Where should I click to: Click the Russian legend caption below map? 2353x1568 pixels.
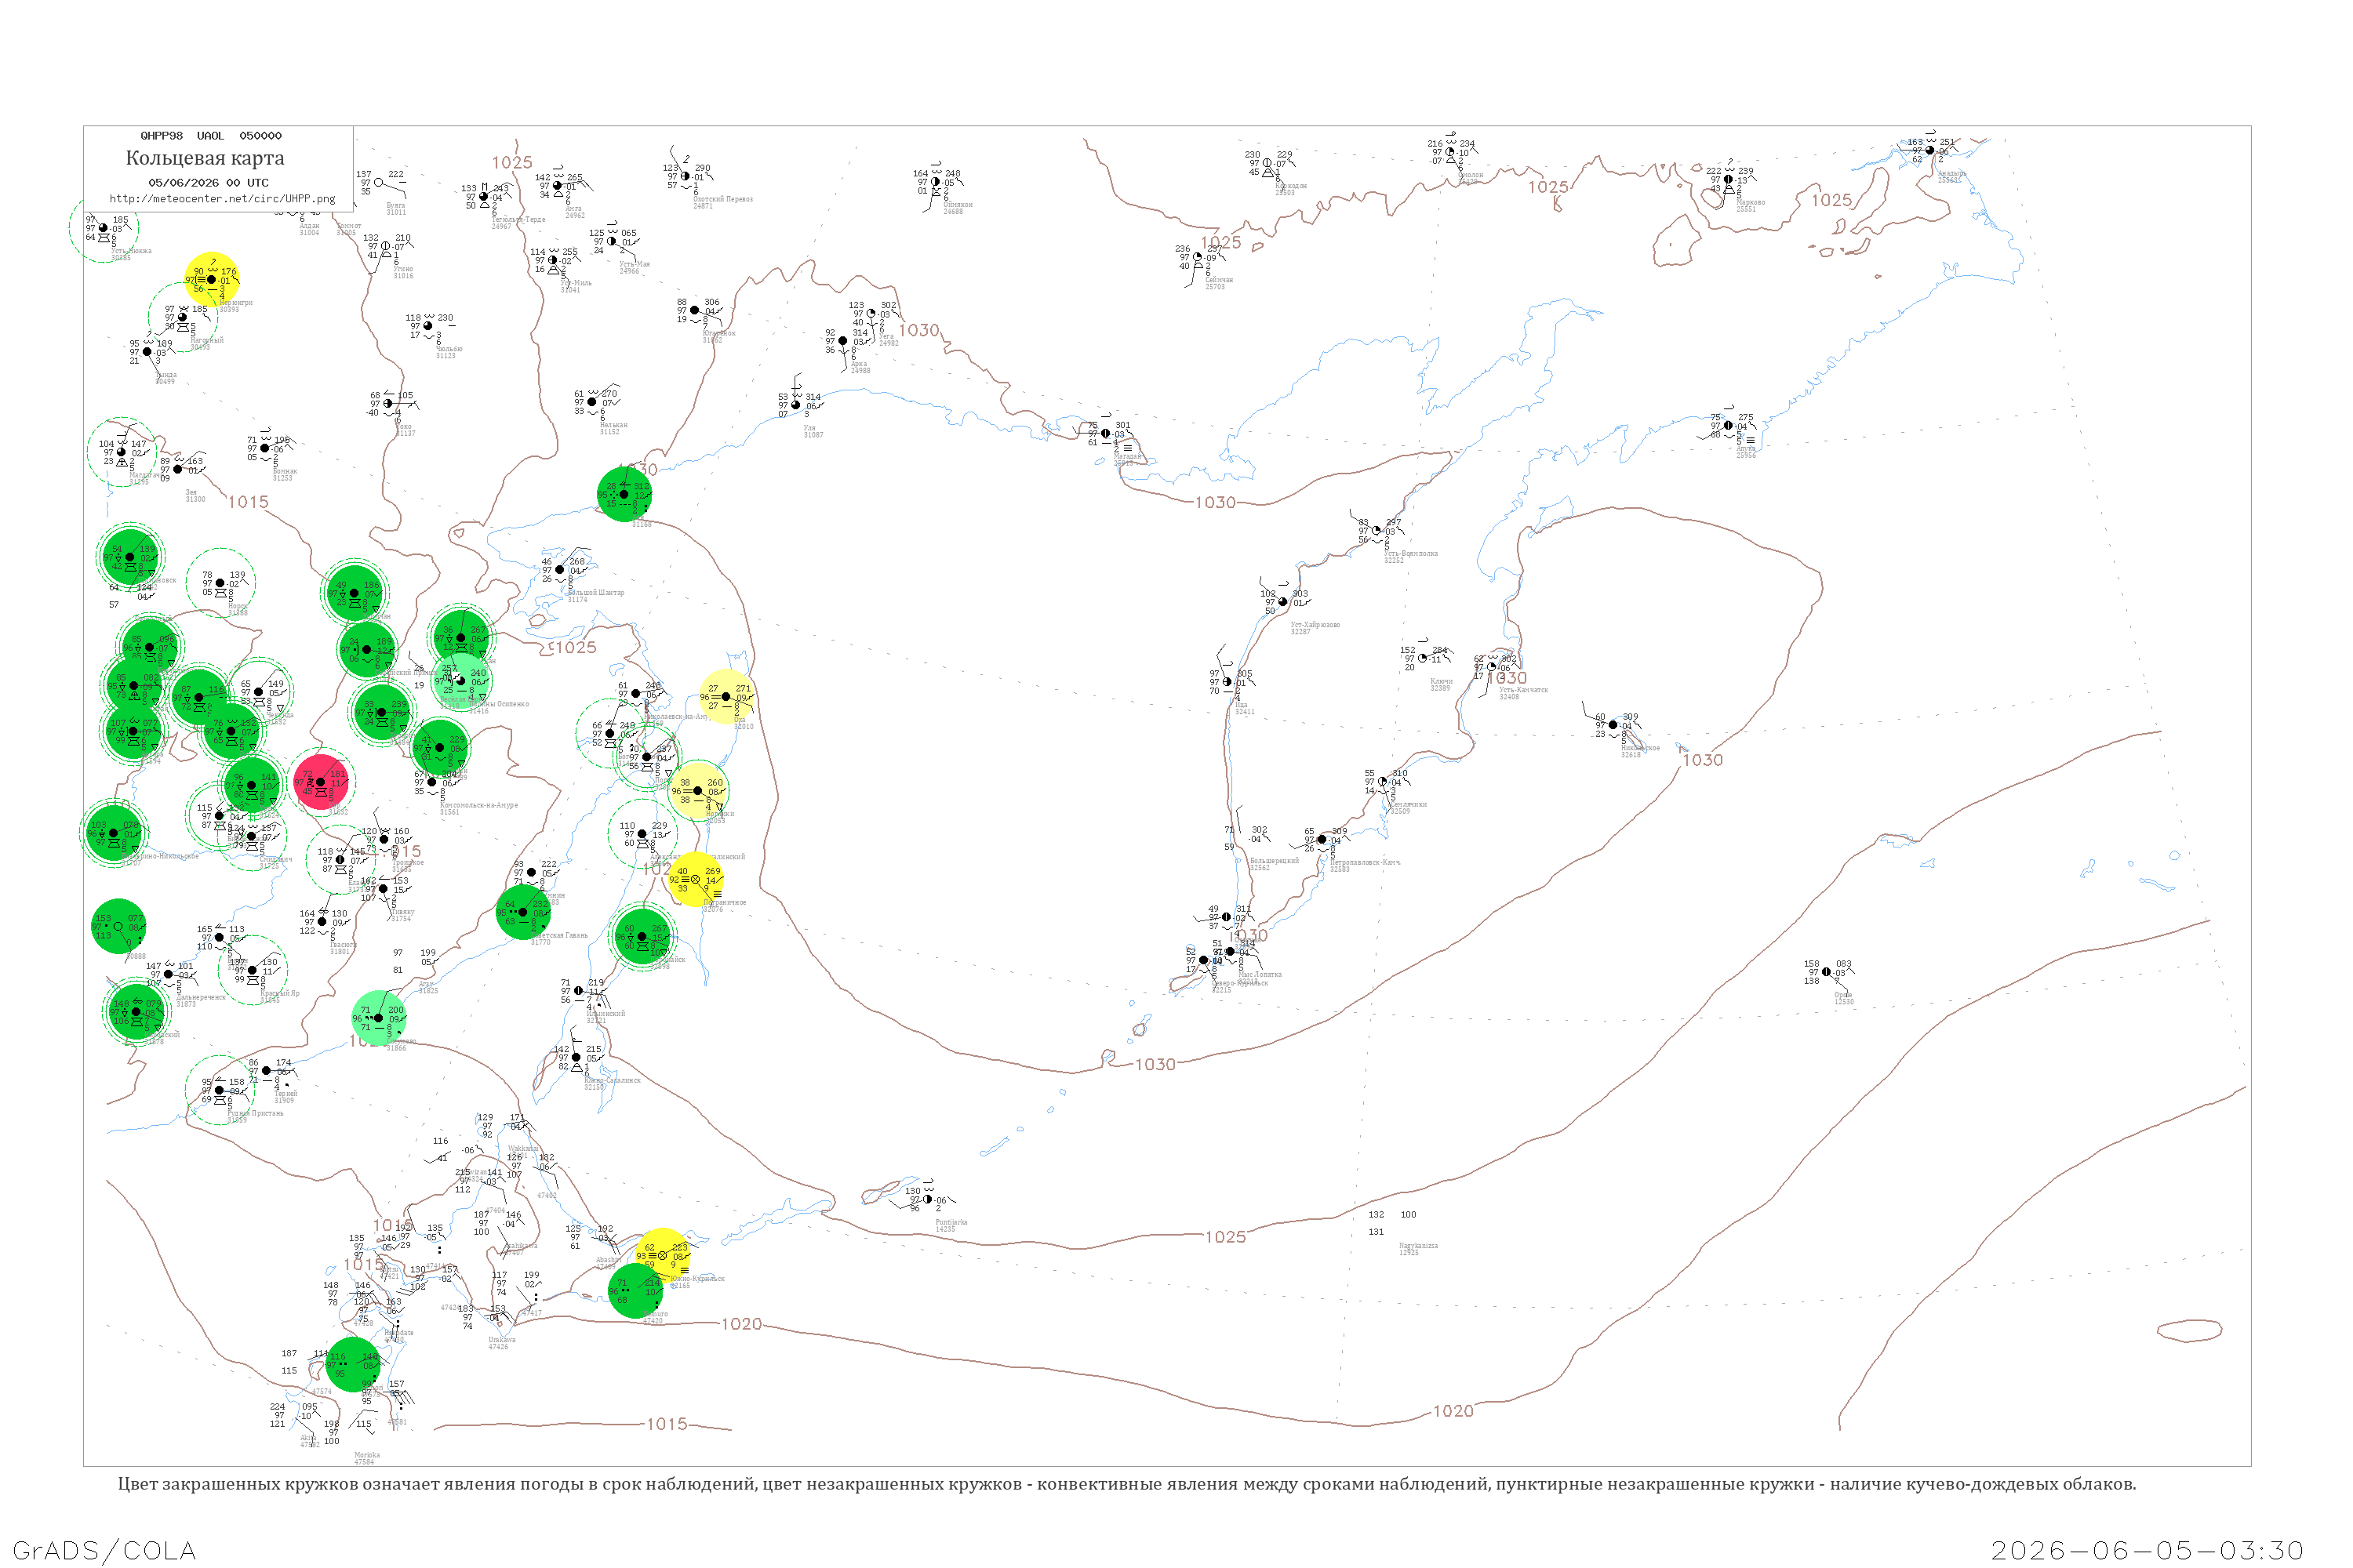(x=1126, y=1484)
